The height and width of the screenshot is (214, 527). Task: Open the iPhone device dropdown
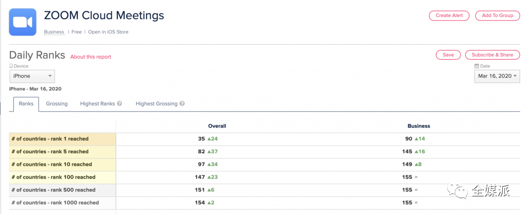point(32,76)
